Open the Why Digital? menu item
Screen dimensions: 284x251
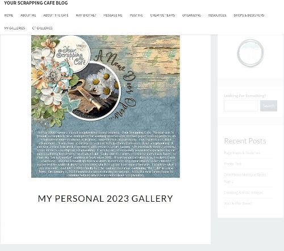[x=86, y=15]
